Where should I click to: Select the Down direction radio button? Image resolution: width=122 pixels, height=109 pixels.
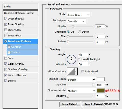point(80,32)
